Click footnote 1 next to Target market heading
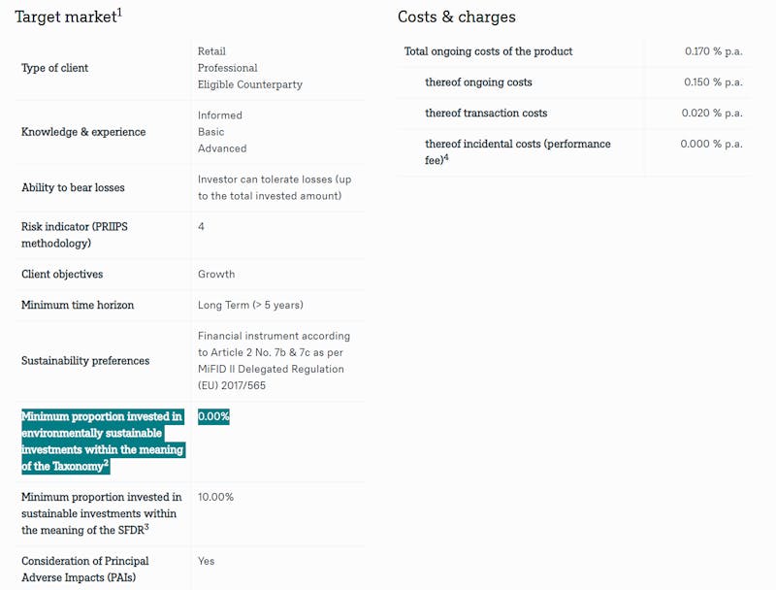 click(x=119, y=12)
